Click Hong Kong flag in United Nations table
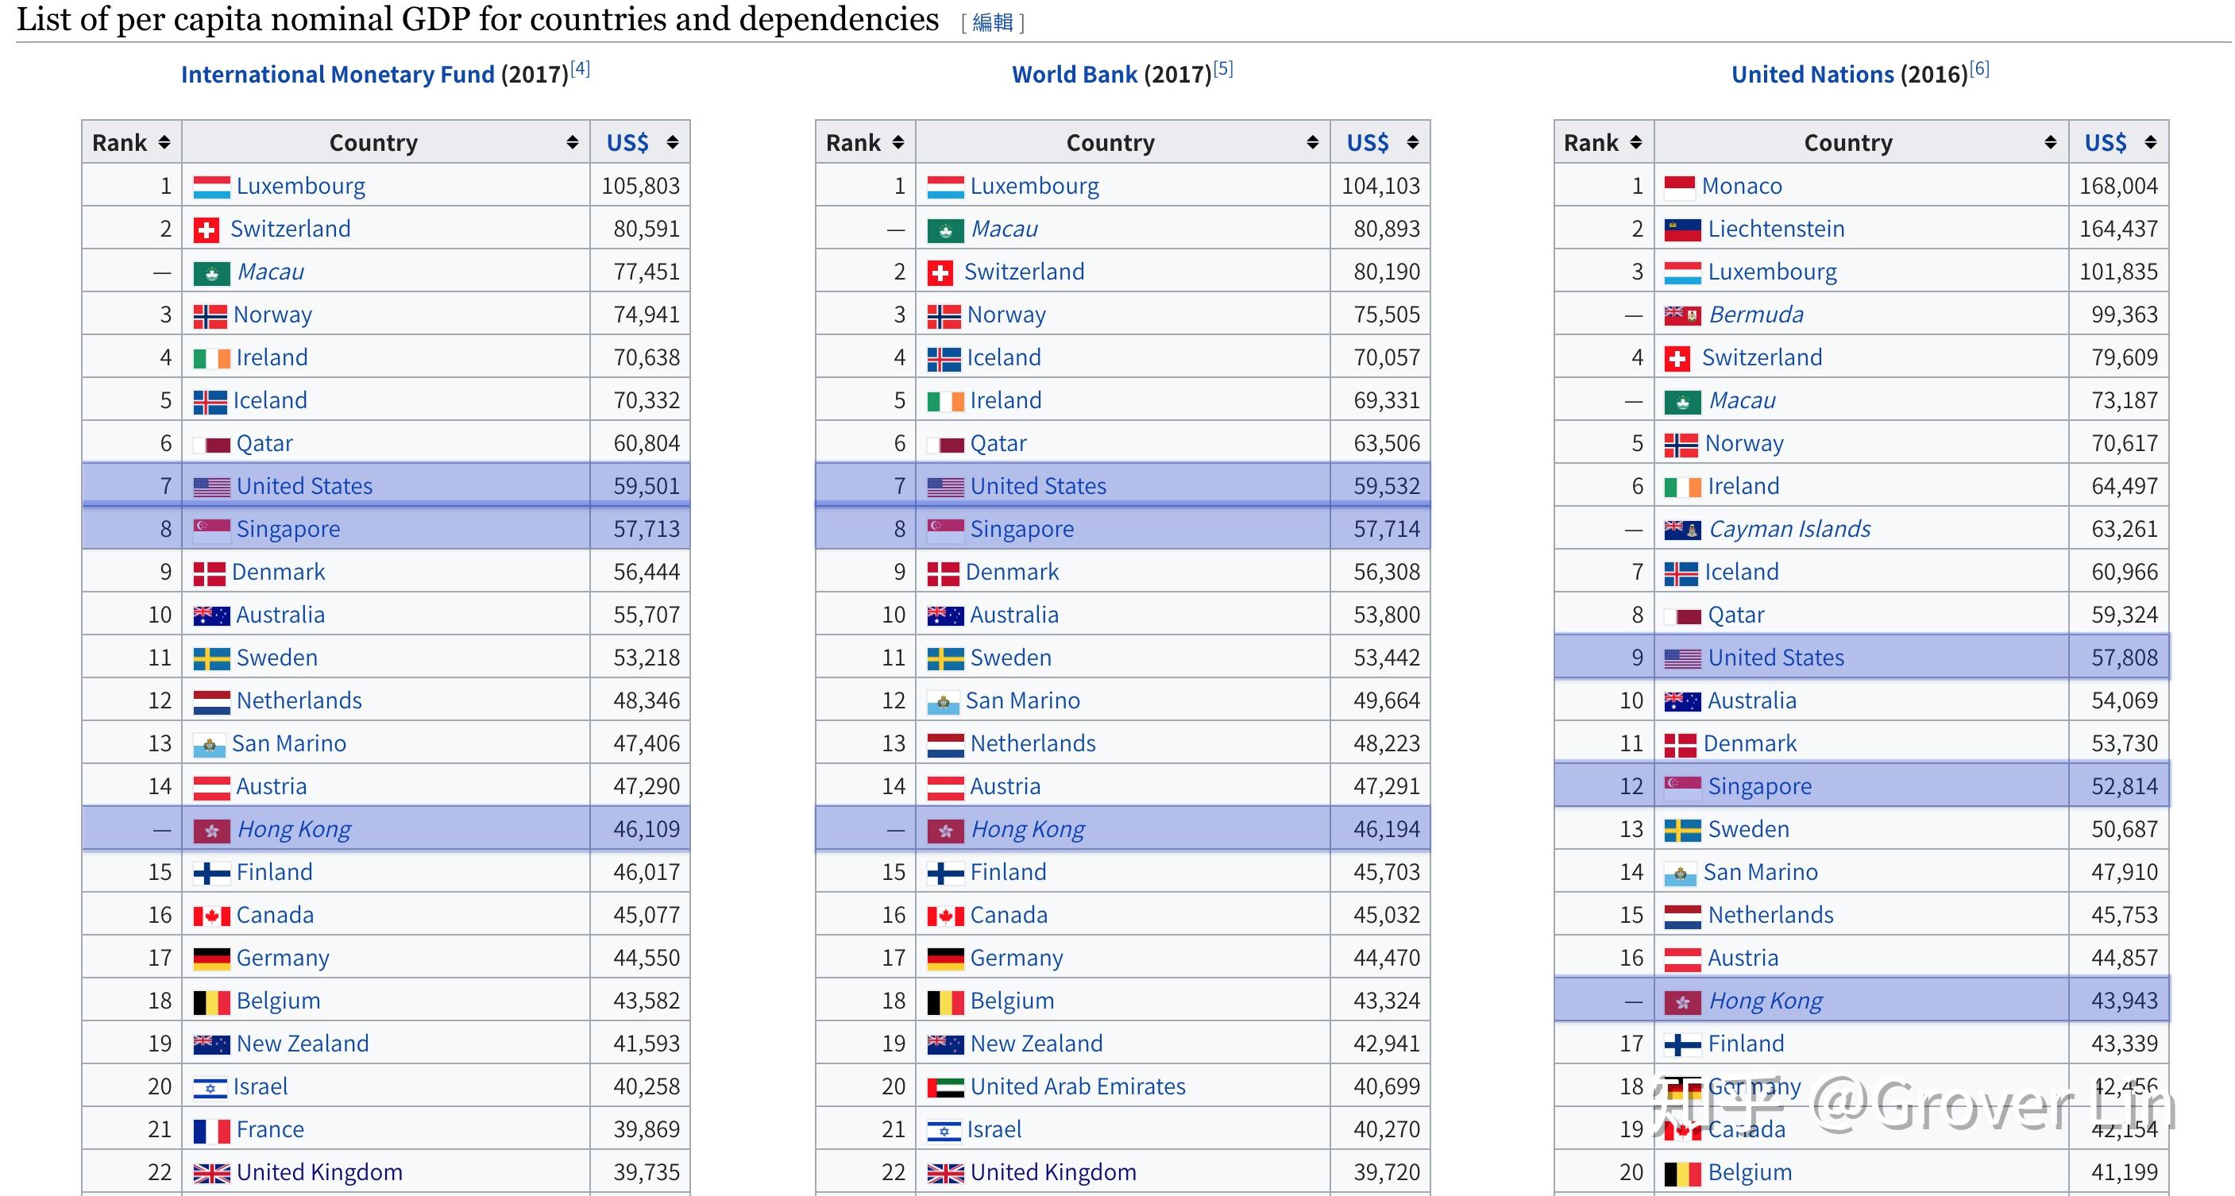The height and width of the screenshot is (1196, 2235). (x=1682, y=1001)
